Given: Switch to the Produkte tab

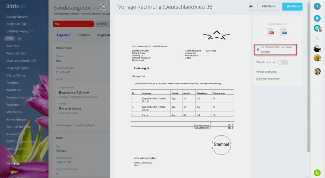Looking at the screenshot, I should pyautogui.click(x=84, y=35).
